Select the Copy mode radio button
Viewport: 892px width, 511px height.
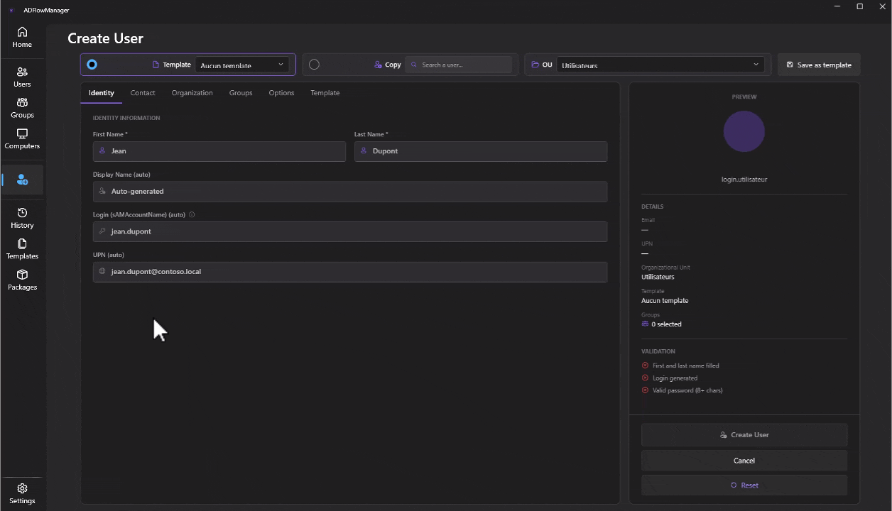tap(315, 65)
